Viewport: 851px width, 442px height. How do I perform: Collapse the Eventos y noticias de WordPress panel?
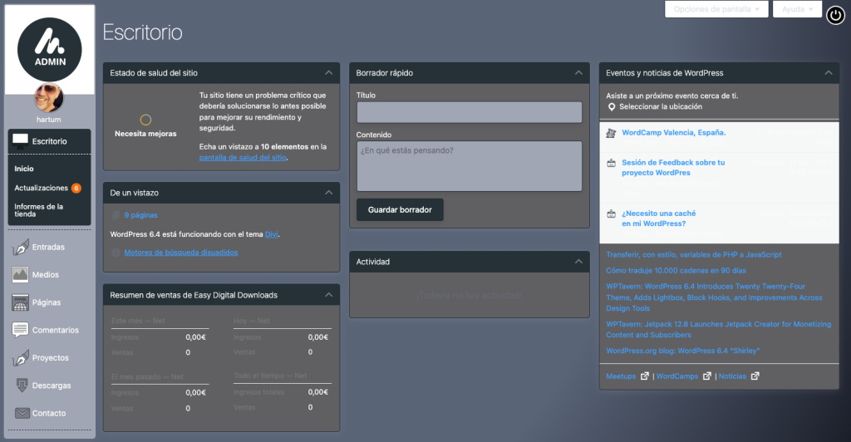click(828, 73)
